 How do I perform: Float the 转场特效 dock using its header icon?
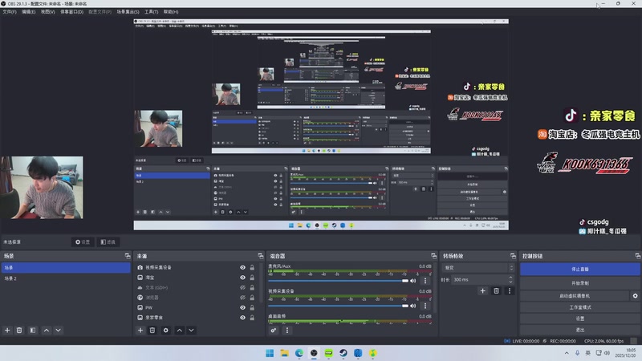tap(513, 256)
